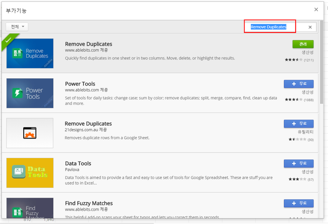
Task: Click the 1088 star rating of Power Tools
Action: coord(299,100)
